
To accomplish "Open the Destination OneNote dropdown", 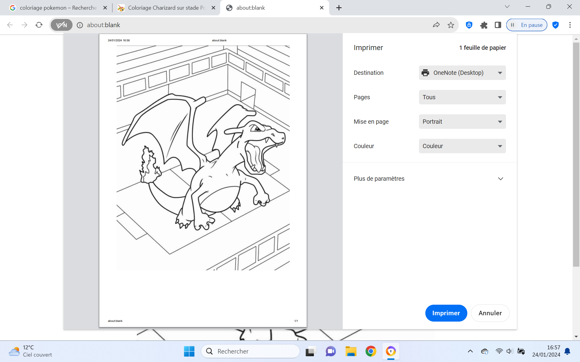I will 462,73.
